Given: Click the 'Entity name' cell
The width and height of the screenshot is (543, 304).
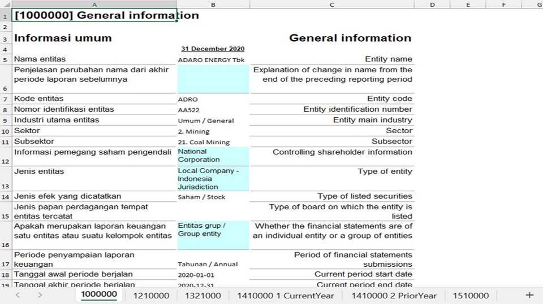Looking at the screenshot, I should (332, 59).
